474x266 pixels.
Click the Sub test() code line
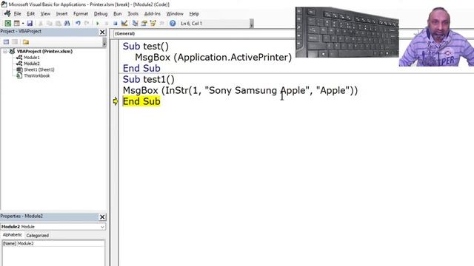pos(146,46)
